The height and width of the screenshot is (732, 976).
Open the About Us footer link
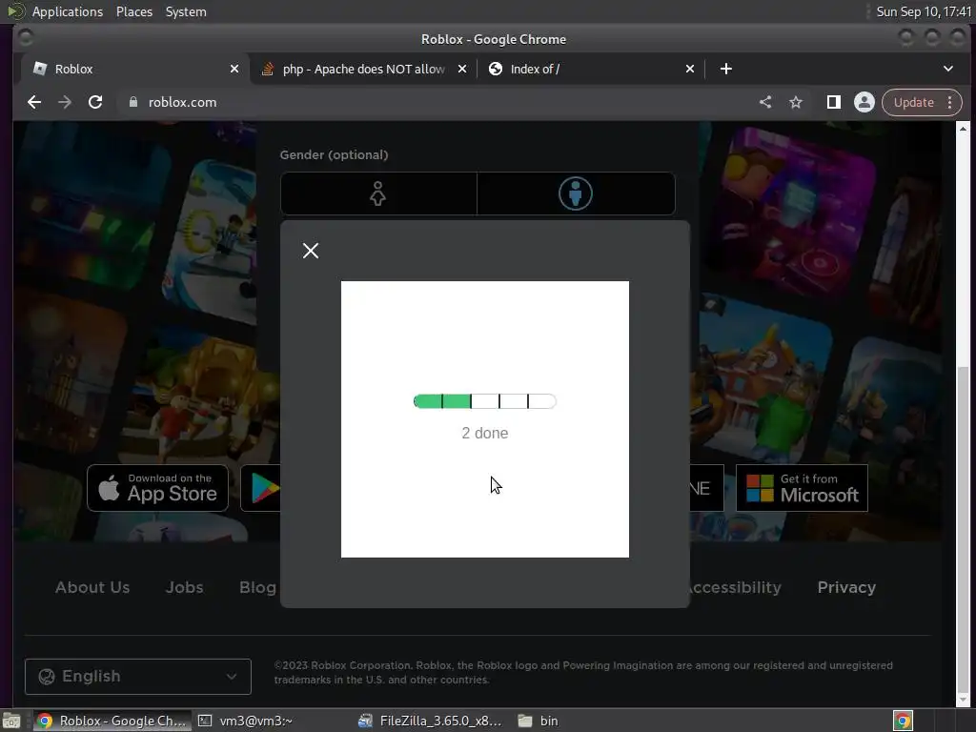pyautogui.click(x=92, y=587)
